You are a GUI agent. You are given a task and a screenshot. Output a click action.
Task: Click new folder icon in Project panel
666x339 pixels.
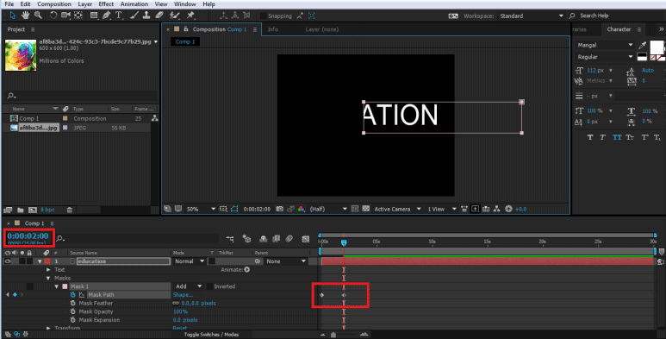tap(20, 210)
